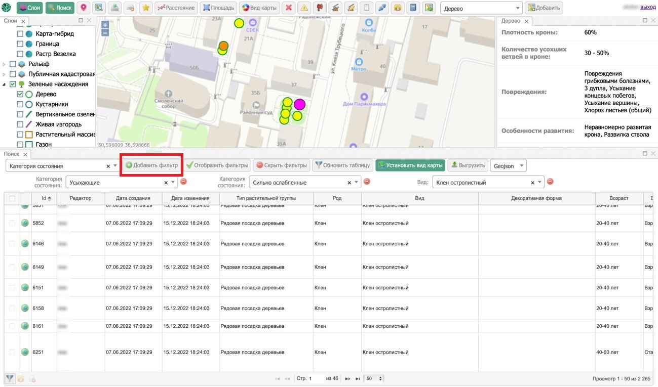This screenshot has height=387, width=658.
Task: Change the rows-per-page 50 stepper
Action: point(374,378)
